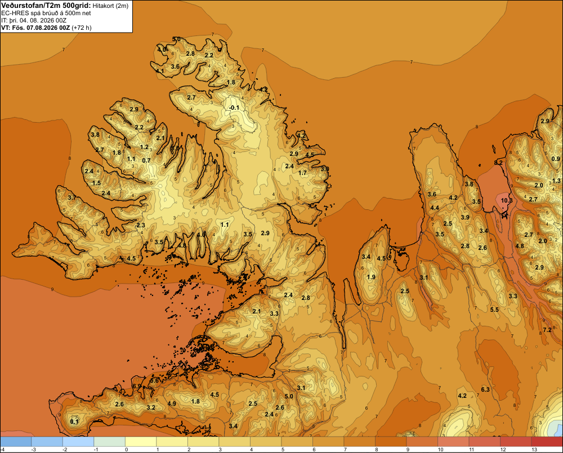Select the legend swatch between 9 and 10
Screen dimensions: 563x453
pyautogui.click(x=422, y=442)
